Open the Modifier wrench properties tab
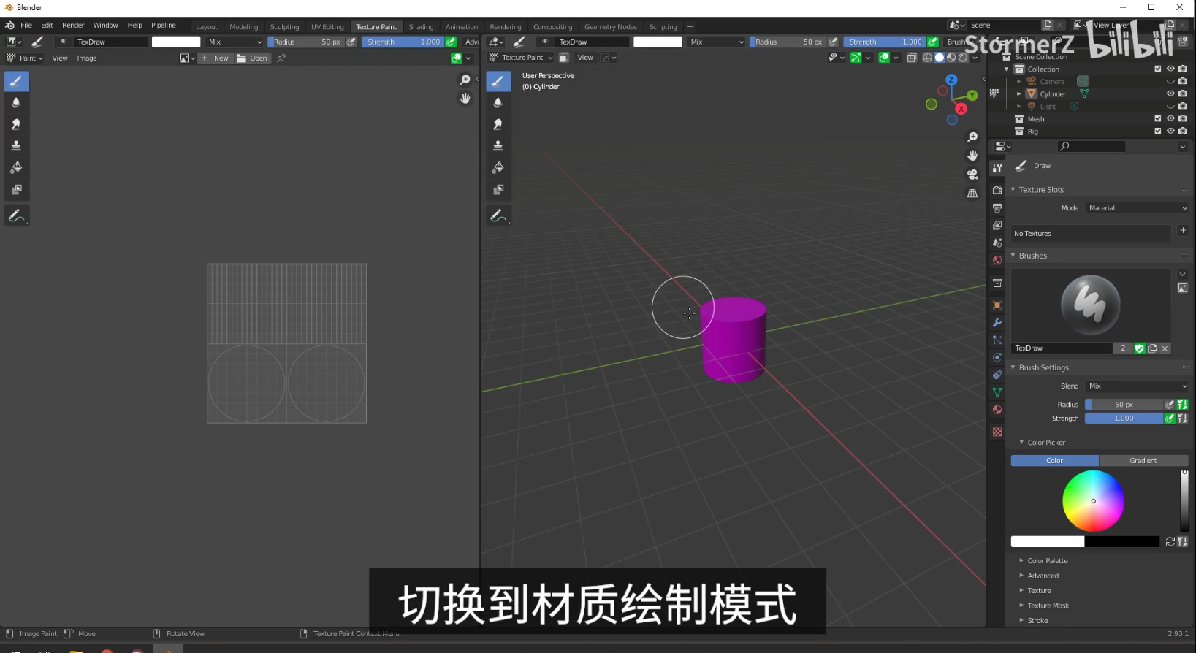Image resolution: width=1196 pixels, height=653 pixels. click(997, 323)
